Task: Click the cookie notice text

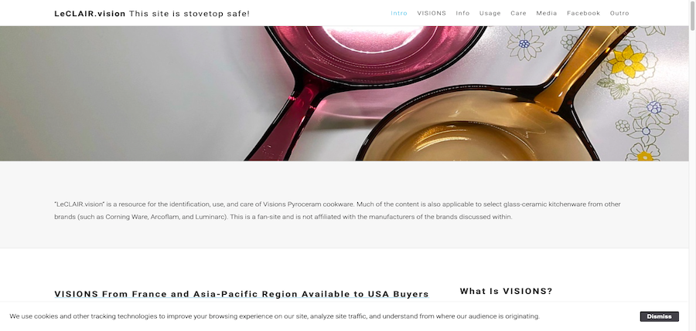Action: [275, 316]
